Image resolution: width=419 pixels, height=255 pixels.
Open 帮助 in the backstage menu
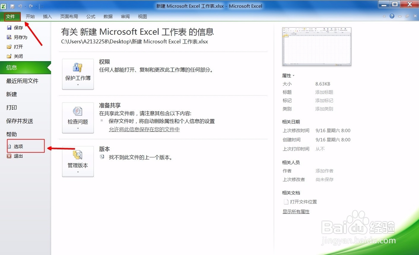[11, 134]
